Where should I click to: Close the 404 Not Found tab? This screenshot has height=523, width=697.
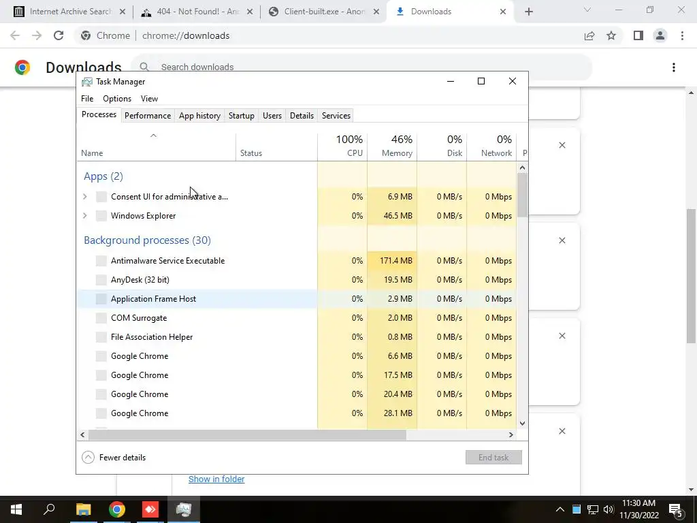point(250,12)
